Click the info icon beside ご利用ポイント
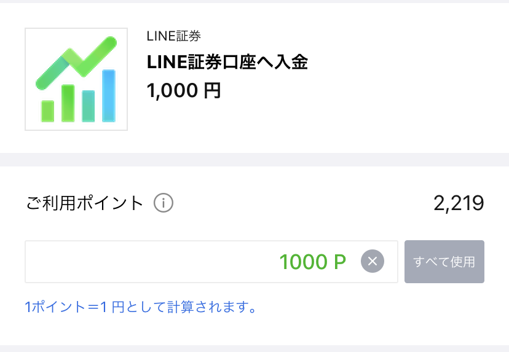This screenshot has width=509, height=352. click(x=164, y=203)
